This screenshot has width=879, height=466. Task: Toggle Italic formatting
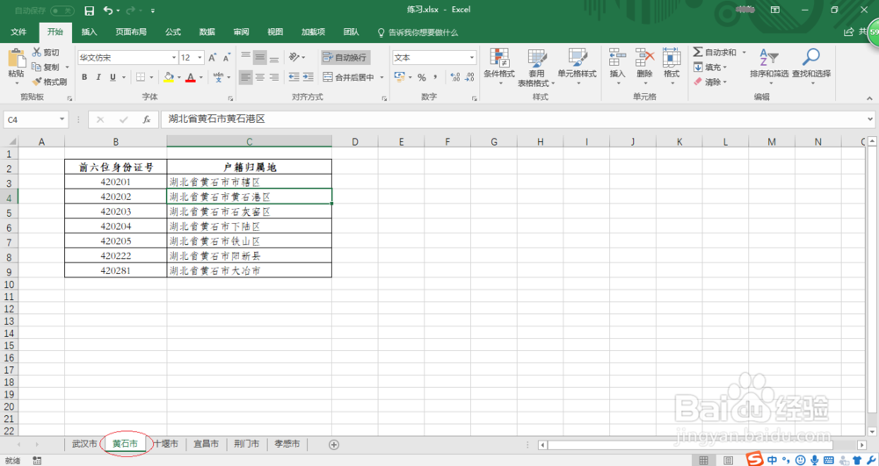tap(98, 77)
